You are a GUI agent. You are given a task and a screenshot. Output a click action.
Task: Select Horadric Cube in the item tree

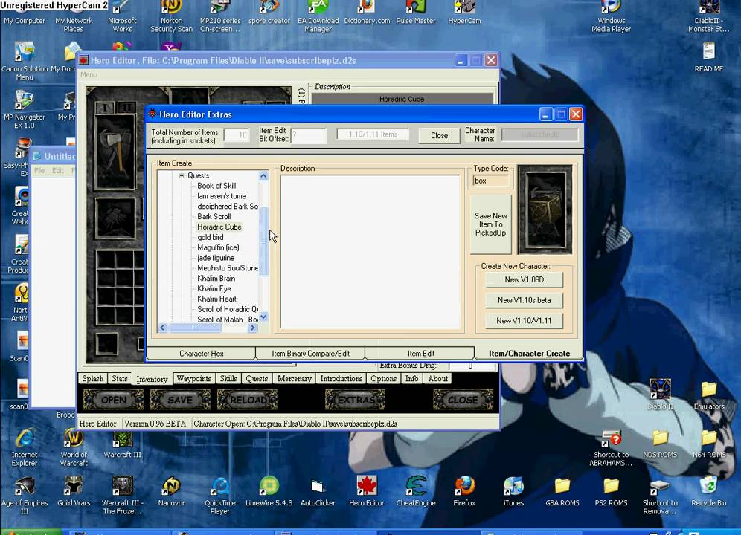(x=219, y=227)
